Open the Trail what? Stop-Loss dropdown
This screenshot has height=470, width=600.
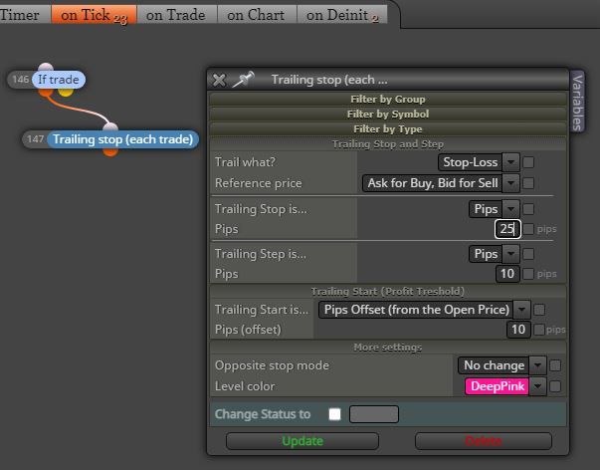pos(479,162)
